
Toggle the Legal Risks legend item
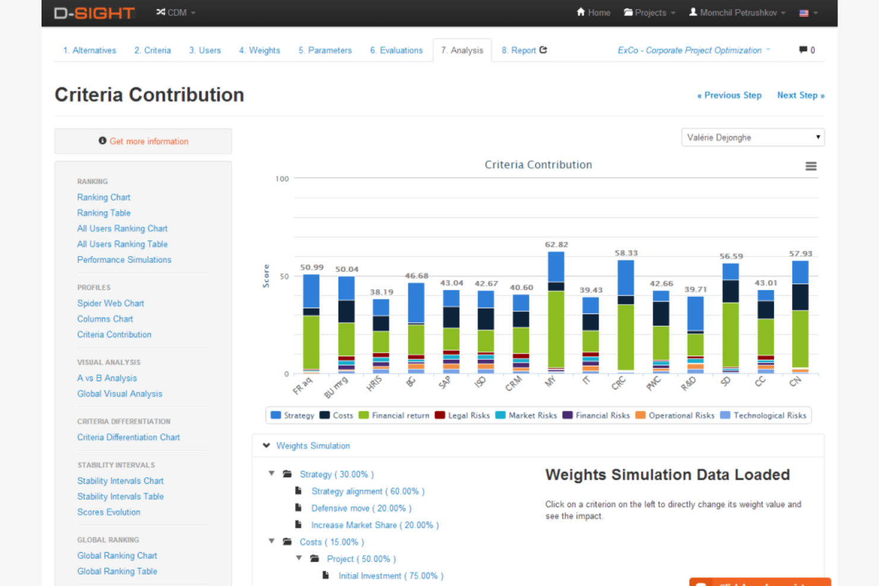pyautogui.click(x=469, y=415)
